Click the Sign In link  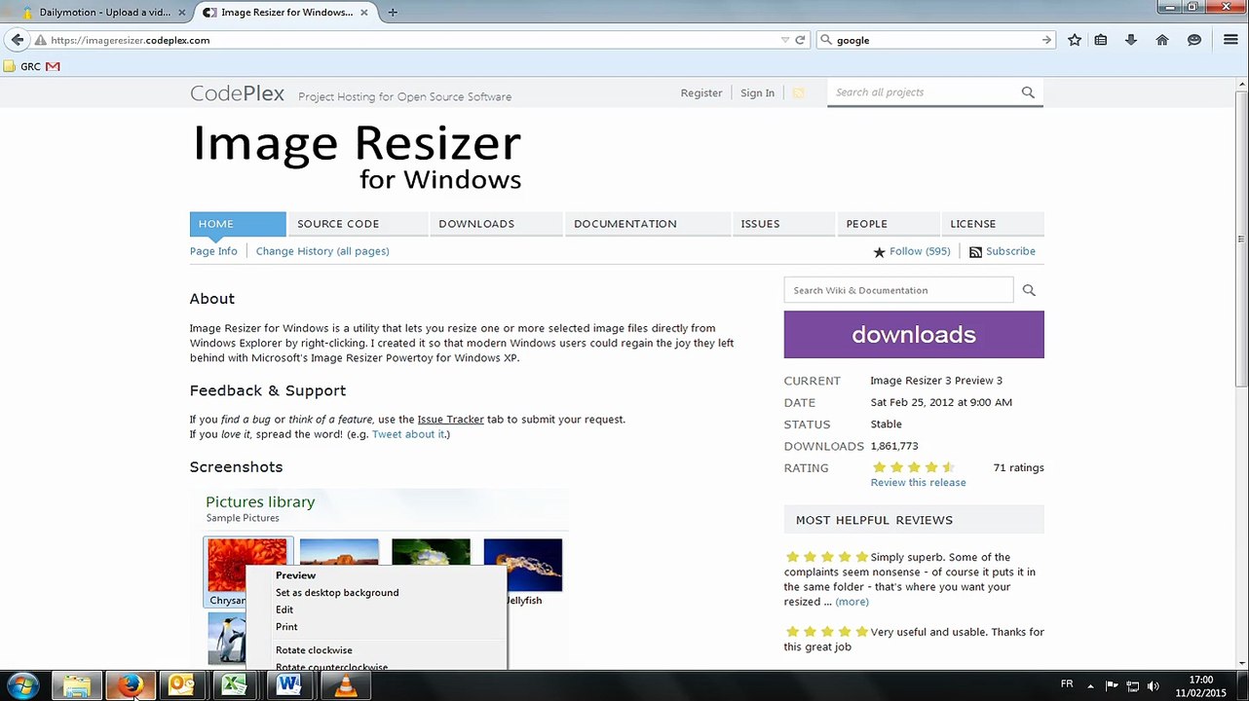coord(757,93)
